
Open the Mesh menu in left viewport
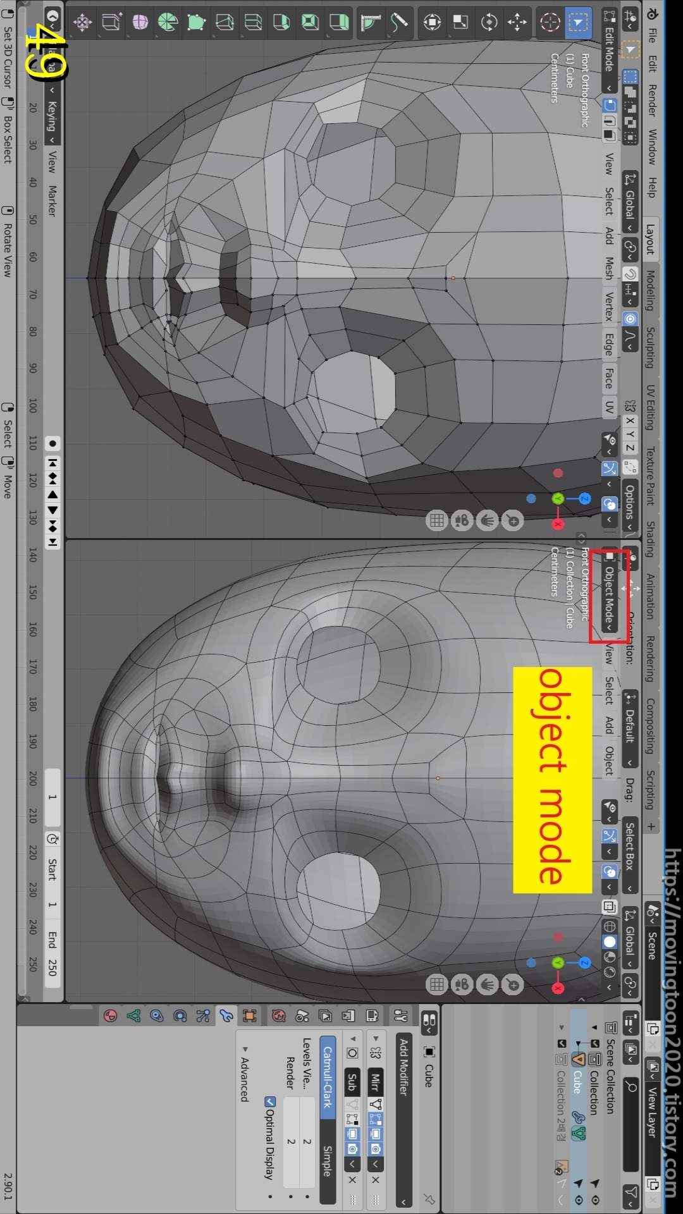609,267
